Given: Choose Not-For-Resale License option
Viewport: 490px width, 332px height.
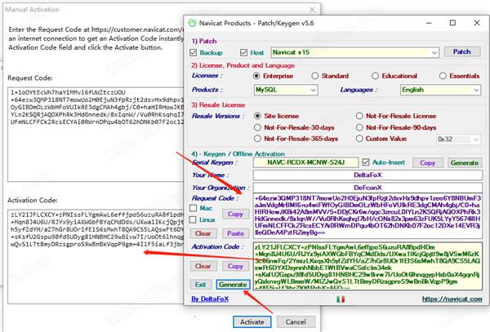Looking at the screenshot, I should coord(359,116).
